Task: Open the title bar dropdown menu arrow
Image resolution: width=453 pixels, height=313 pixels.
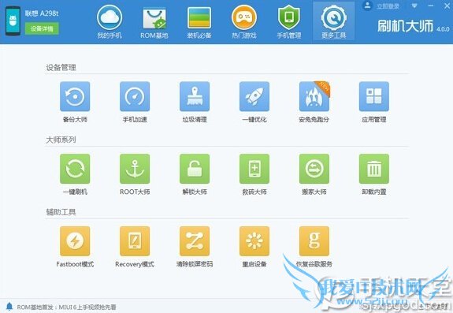Action: (414, 6)
